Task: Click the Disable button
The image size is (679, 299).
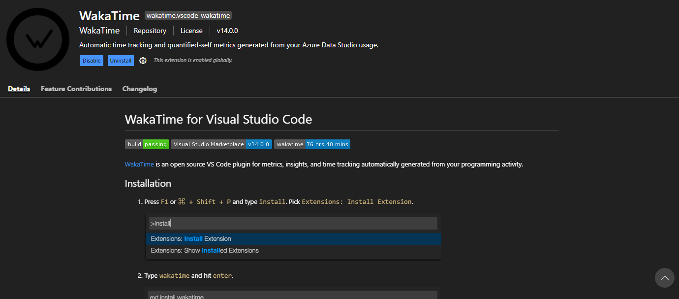Action: tap(92, 61)
